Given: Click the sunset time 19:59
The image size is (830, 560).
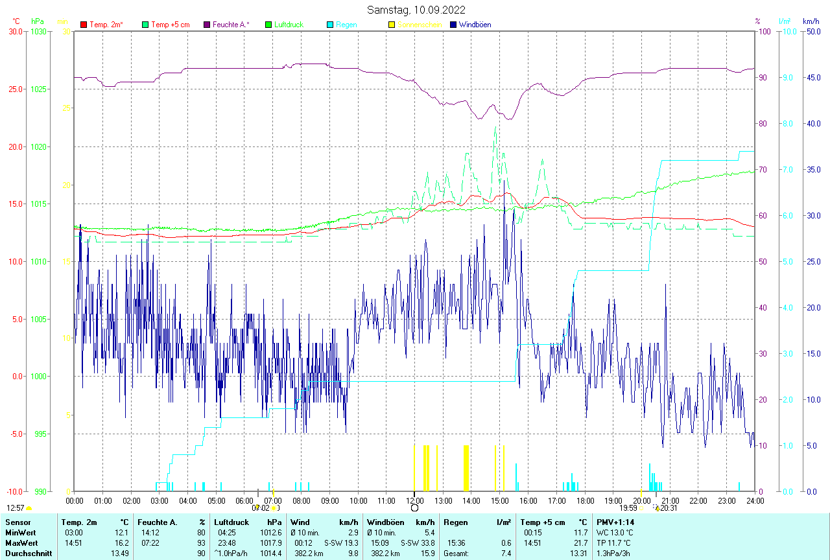Looking at the screenshot, I should click(x=628, y=509).
